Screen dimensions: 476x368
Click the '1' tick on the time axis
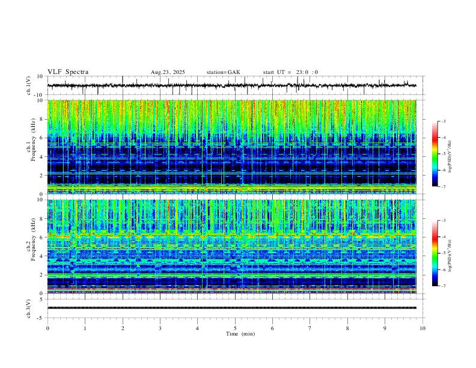85,328
